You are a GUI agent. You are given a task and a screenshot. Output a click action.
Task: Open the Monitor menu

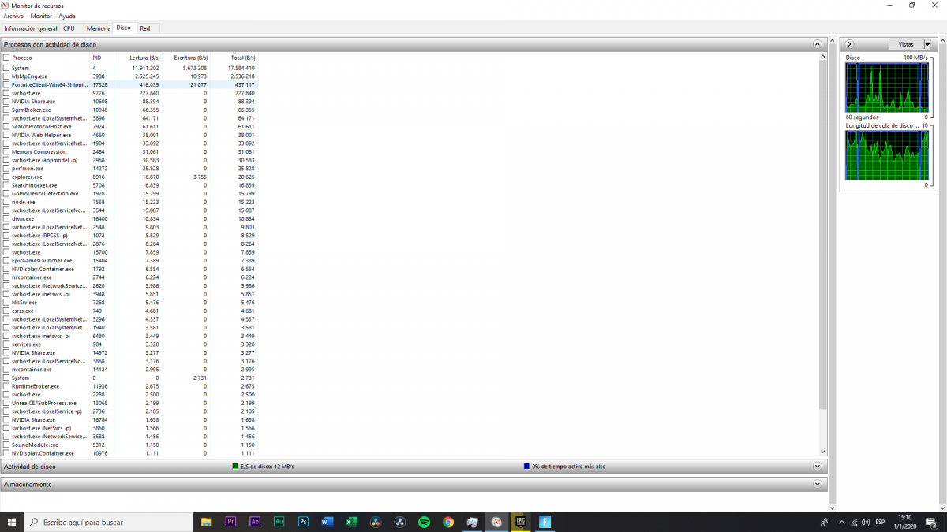click(41, 16)
